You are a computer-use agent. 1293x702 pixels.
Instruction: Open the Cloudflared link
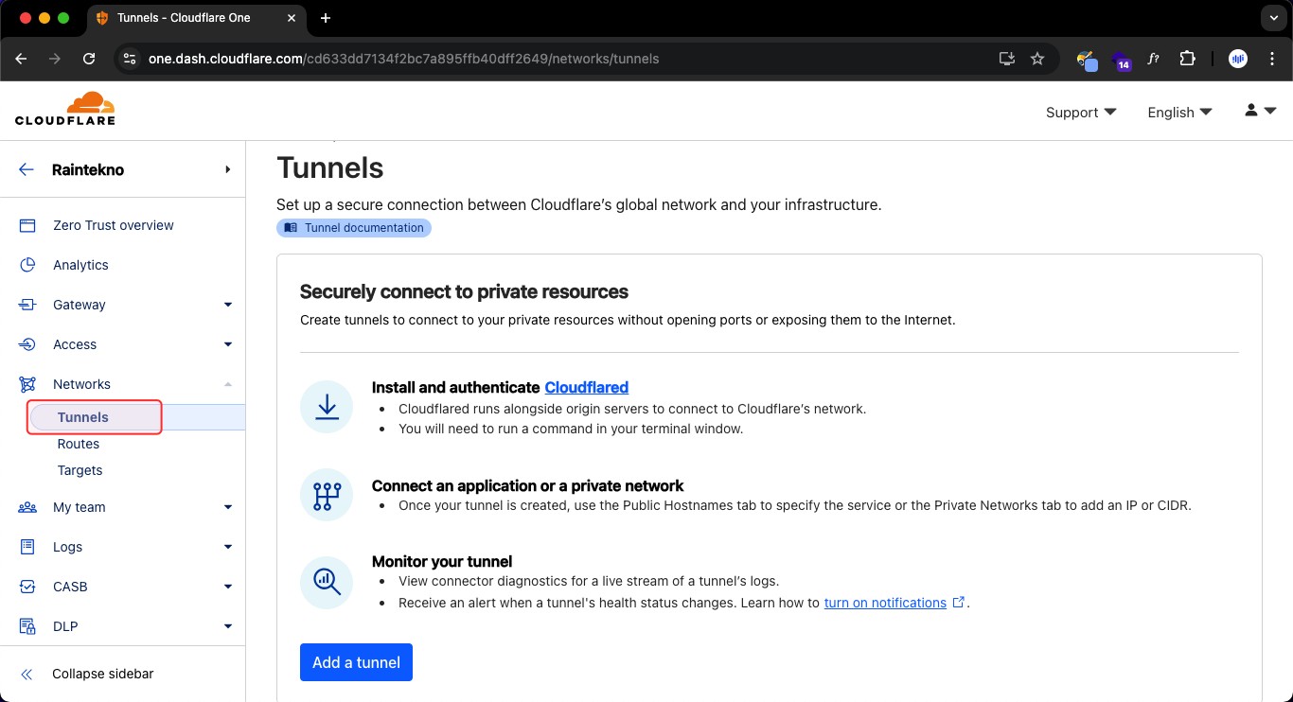[x=586, y=387]
